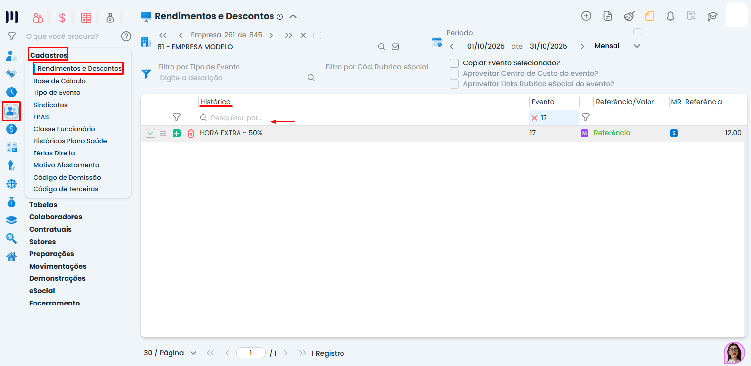Open the Mensal period type dropdown
The width and height of the screenshot is (751, 366).
[x=617, y=46]
